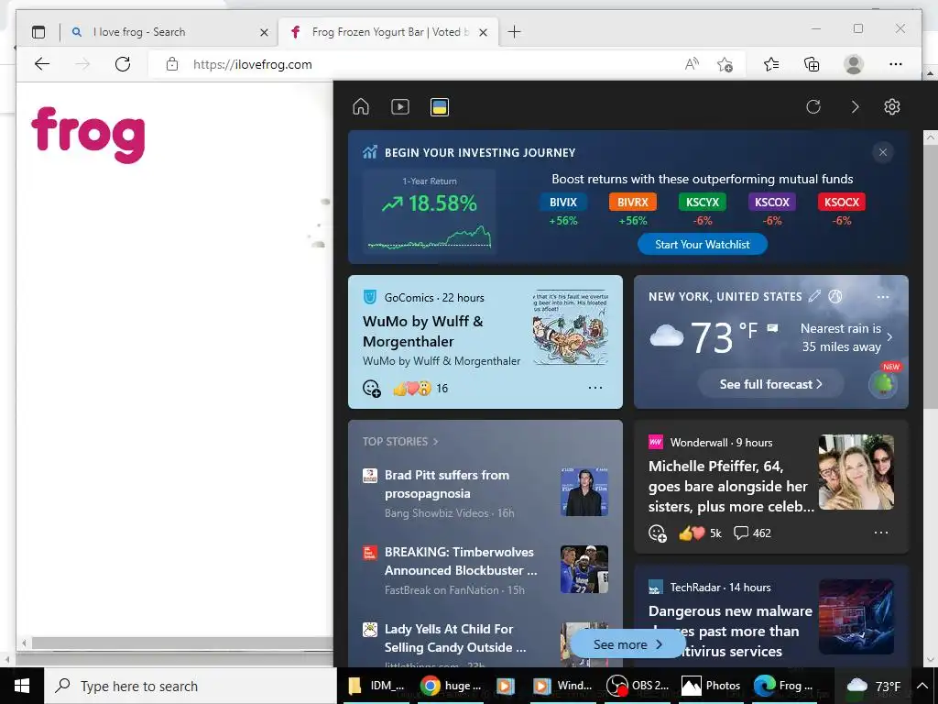Open BIVIX mutual fund ticker
This screenshot has width=938, height=704.
click(563, 203)
